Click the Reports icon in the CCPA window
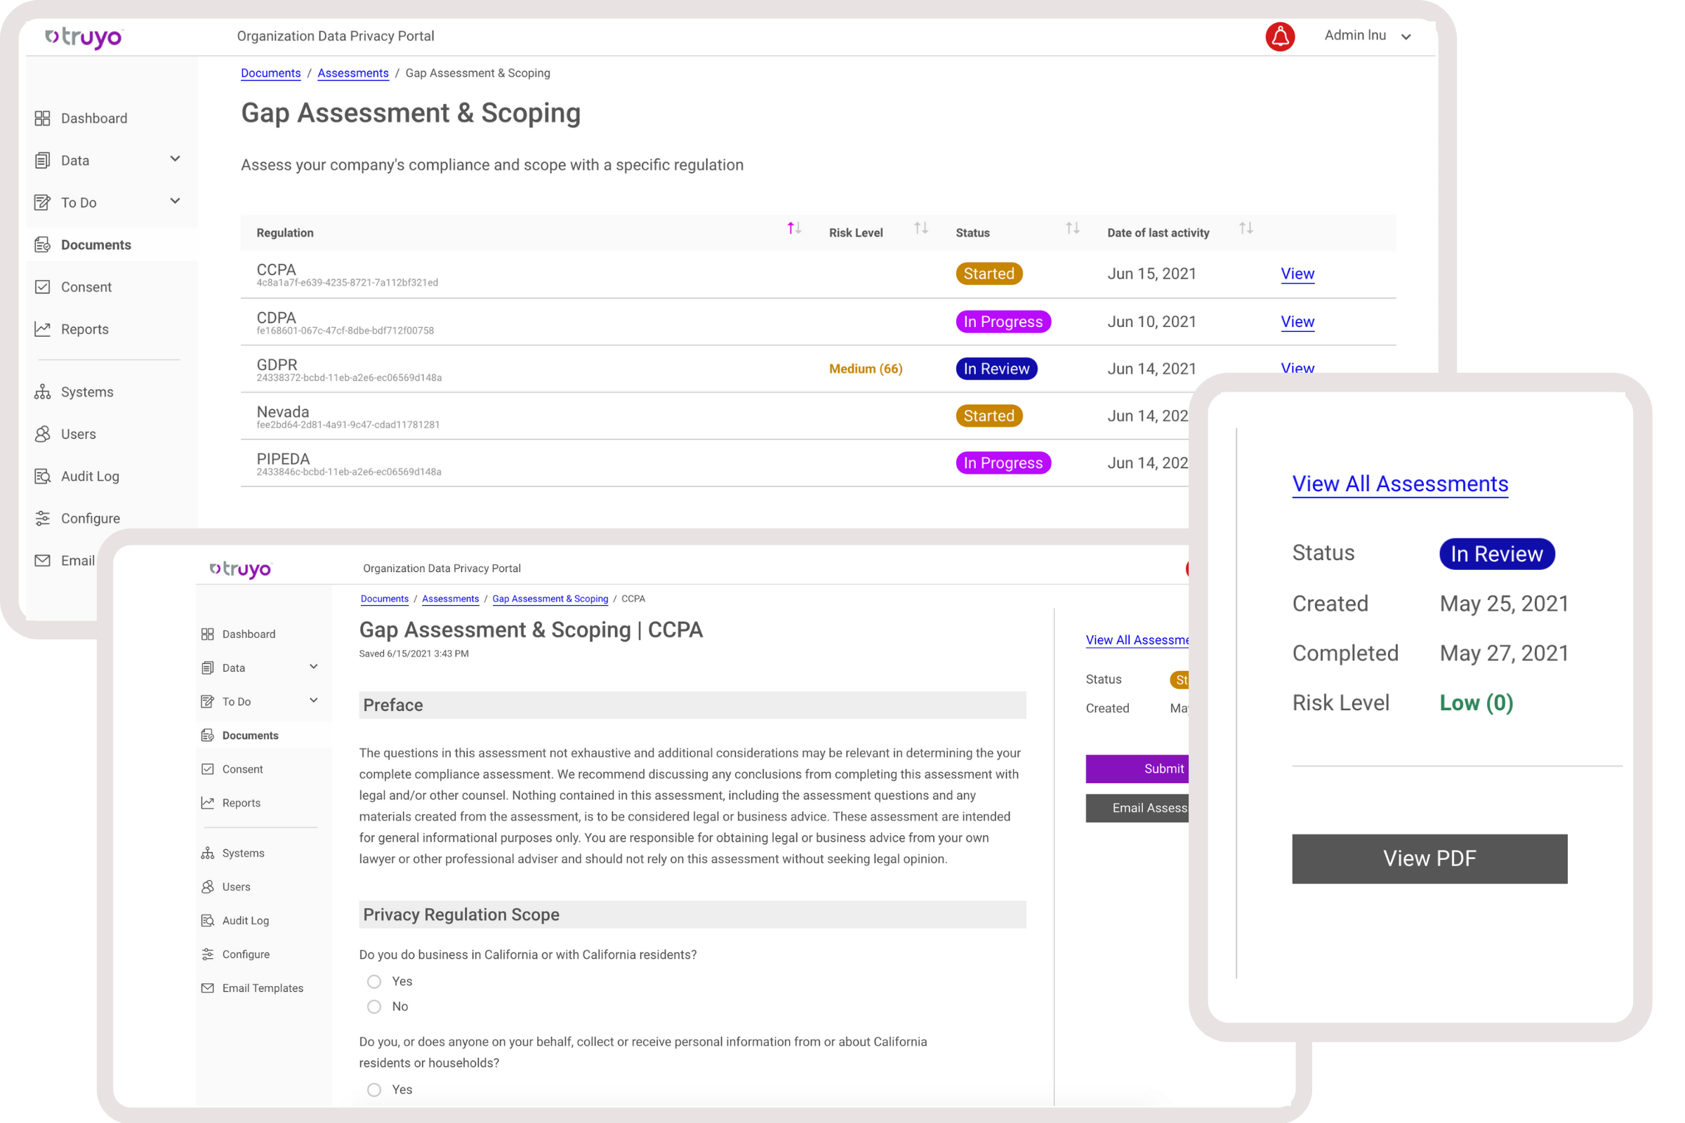 click(x=208, y=803)
